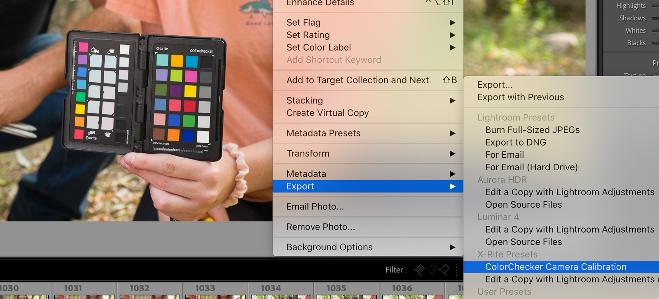Viewport: 659px width, 299px height.
Task: Select Export to DNG preset
Action: [515, 142]
